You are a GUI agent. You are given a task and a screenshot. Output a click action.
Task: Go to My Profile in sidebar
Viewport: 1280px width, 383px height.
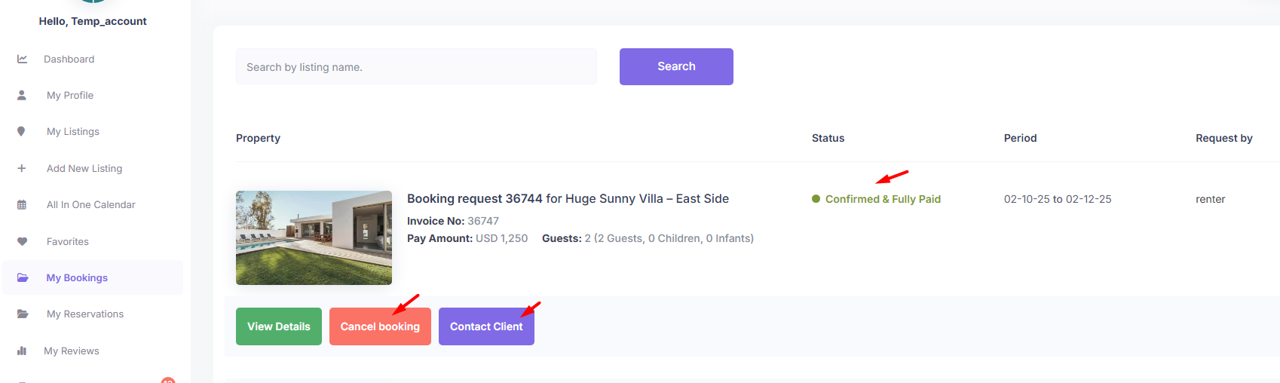pos(70,95)
